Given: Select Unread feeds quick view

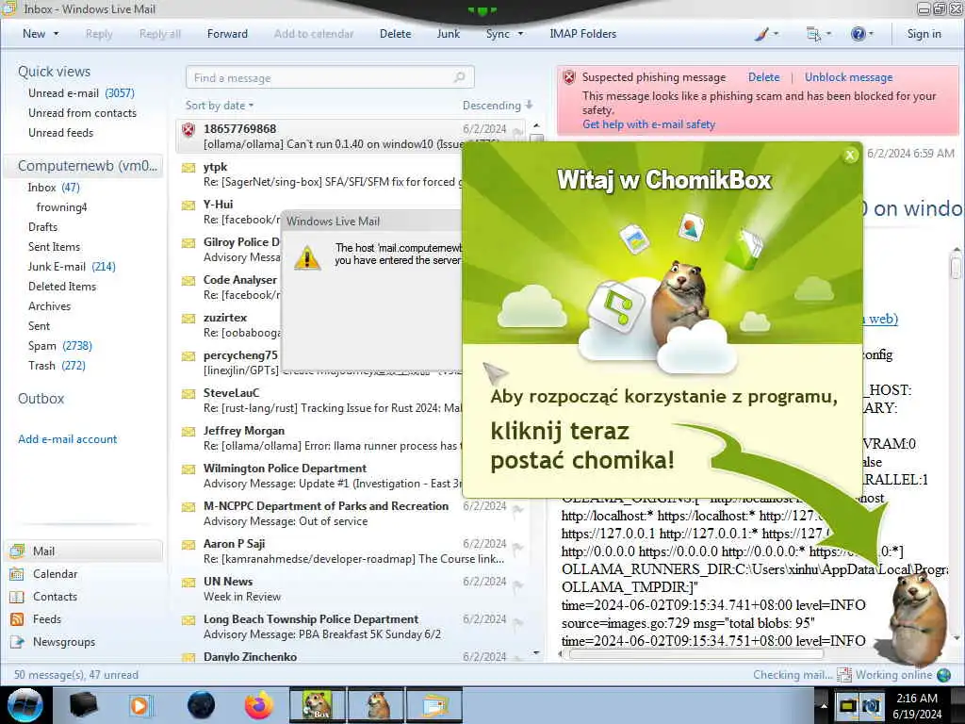Looking at the screenshot, I should 61,132.
